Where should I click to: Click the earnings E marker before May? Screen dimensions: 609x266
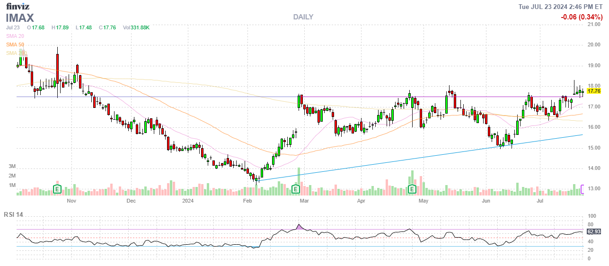coord(412,189)
